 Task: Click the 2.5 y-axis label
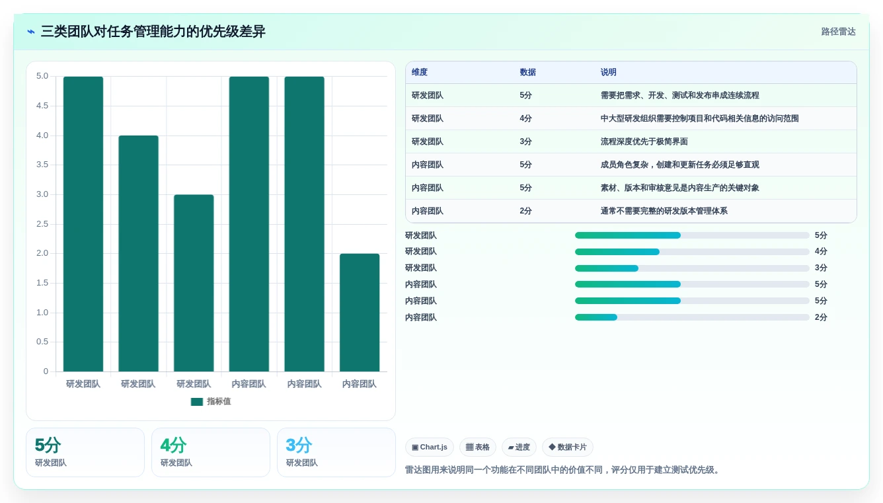pyautogui.click(x=42, y=224)
